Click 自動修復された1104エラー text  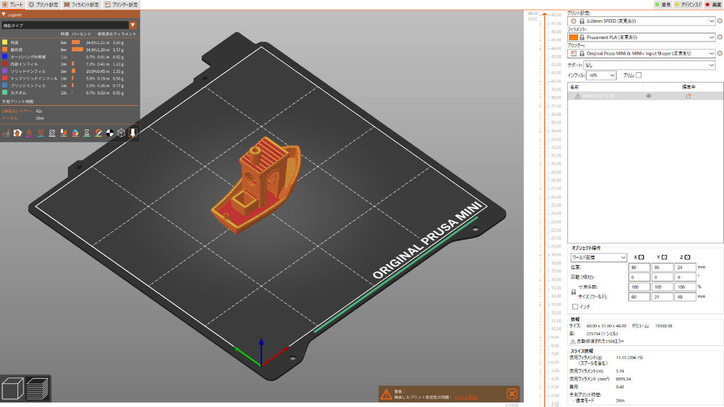tap(599, 341)
